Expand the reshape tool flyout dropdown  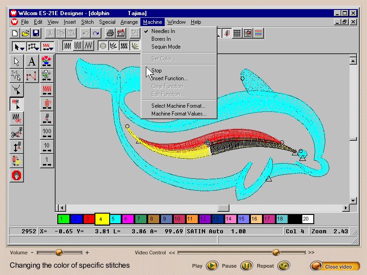(37, 47)
